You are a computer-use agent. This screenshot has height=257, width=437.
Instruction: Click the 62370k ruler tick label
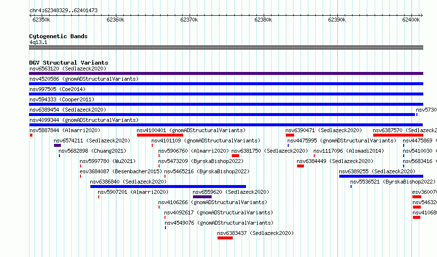(189, 20)
